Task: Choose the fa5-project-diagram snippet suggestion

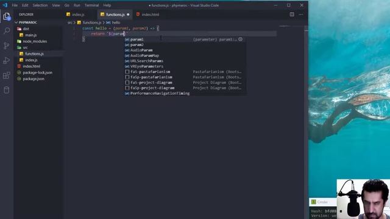Action: (185, 83)
